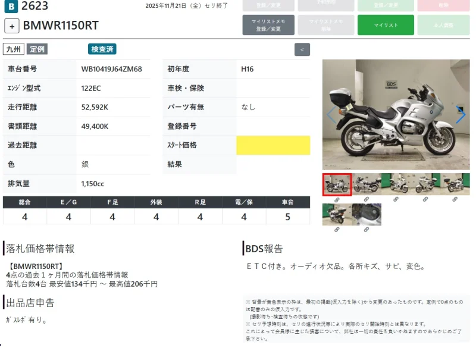Select the rear-view thumbnail in bottom row
The height and width of the screenshot is (357, 476).
coord(337,214)
